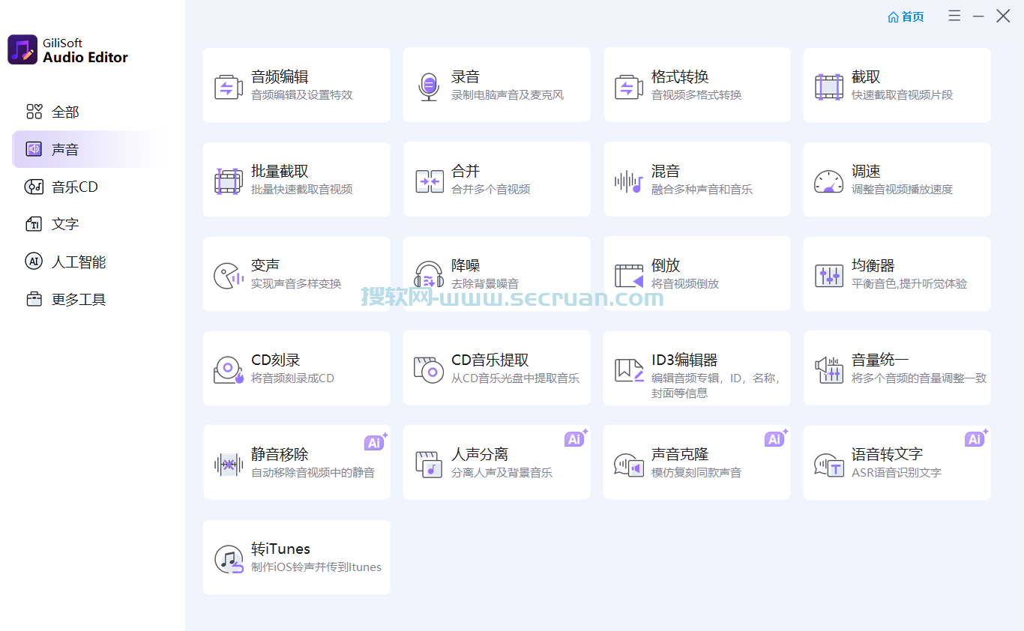
Task: Click the 人声分离 vocal separation icon
Action: (428, 465)
